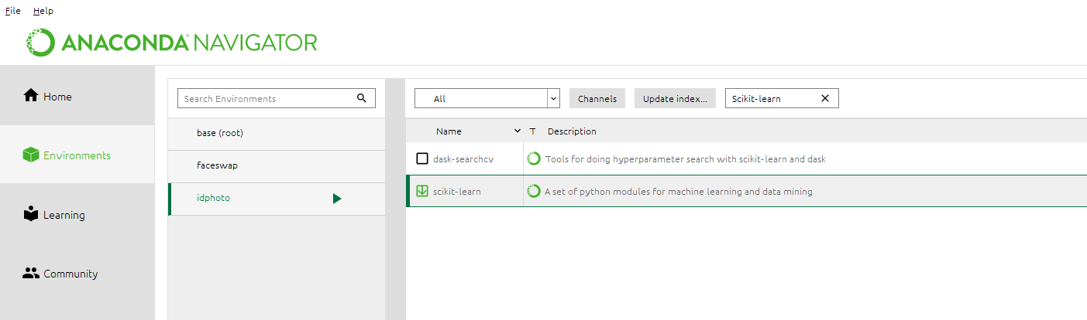Click the dask-searchcv package name

(463, 158)
